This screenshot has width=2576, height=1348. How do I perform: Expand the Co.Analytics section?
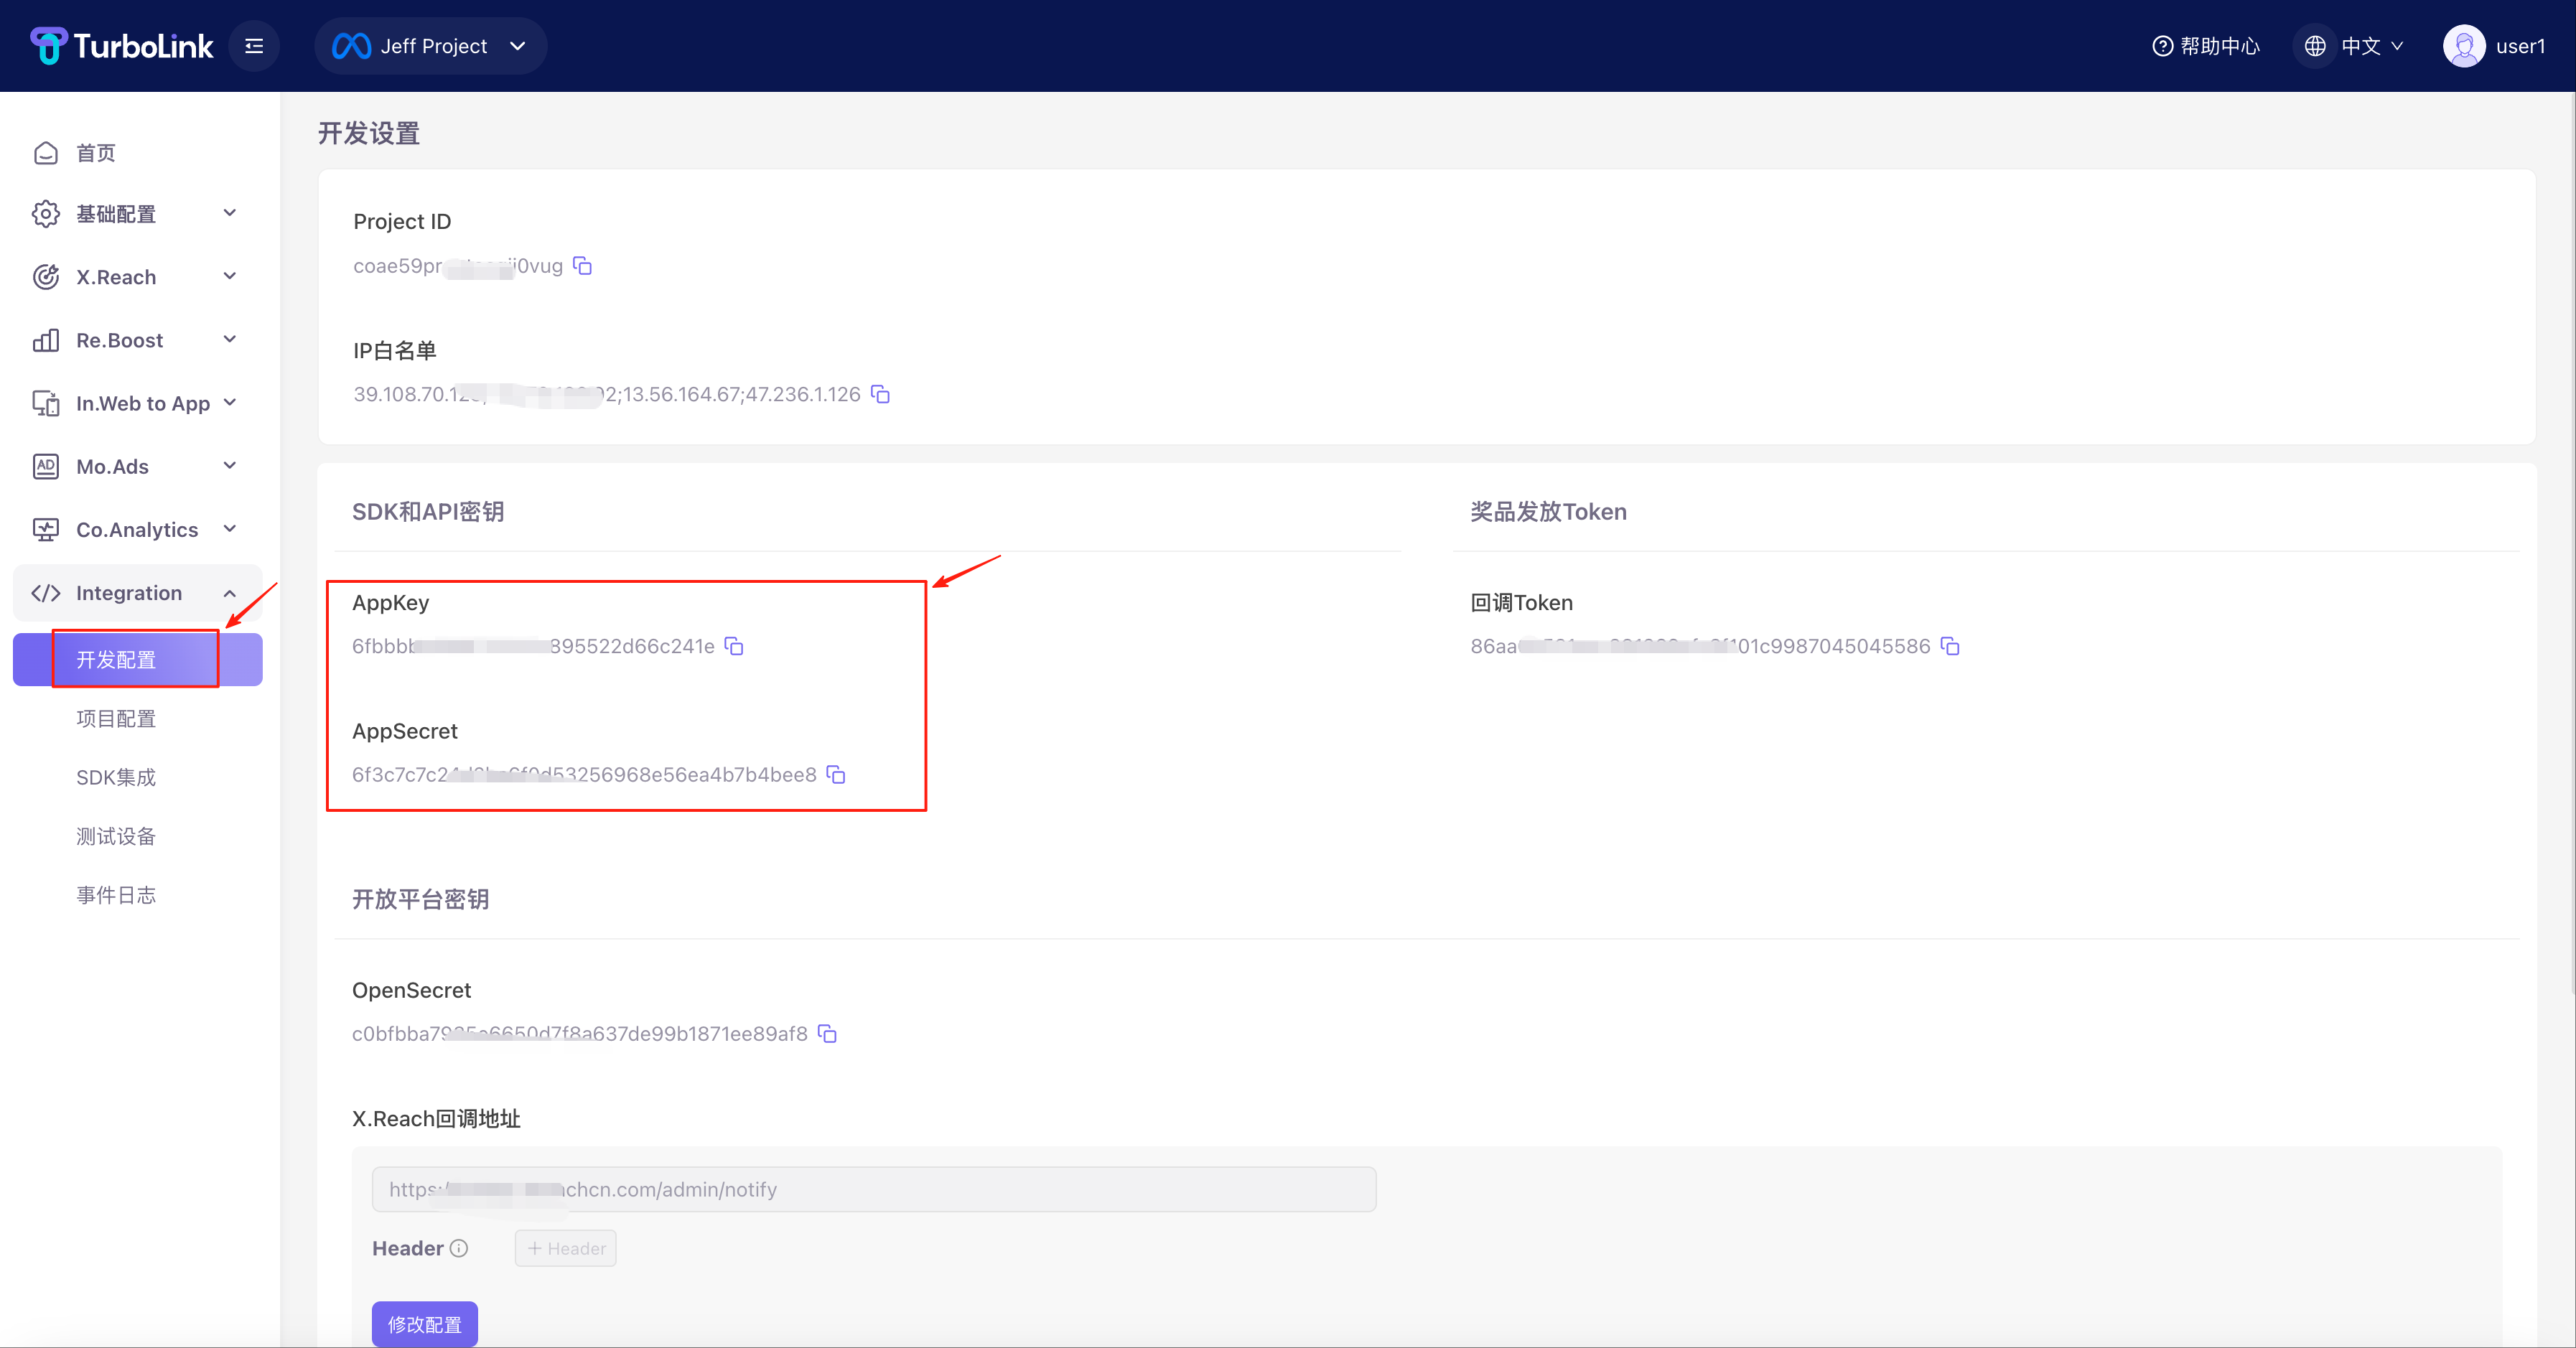tap(136, 530)
